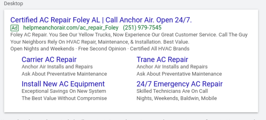Click Exceptional Savings On New System text

[64, 91]
